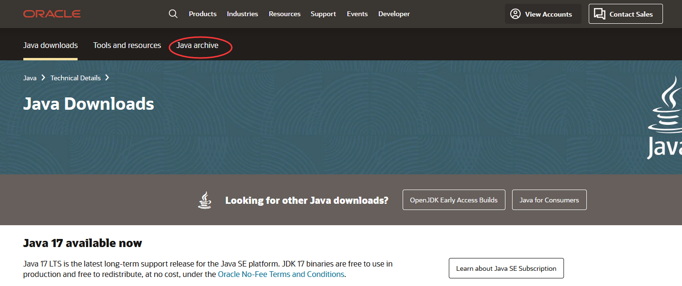Open Oracle No-Fee Terms and Conditions link
This screenshot has height=286, width=682.
(281, 274)
